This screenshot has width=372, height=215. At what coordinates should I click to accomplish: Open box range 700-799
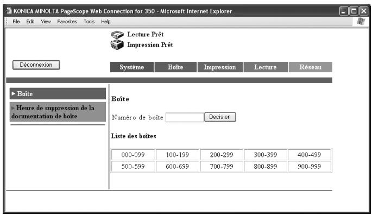222,166
